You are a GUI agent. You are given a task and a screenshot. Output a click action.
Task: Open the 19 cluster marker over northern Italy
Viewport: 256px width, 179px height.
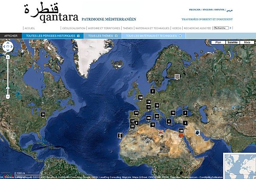[x=157, y=106]
